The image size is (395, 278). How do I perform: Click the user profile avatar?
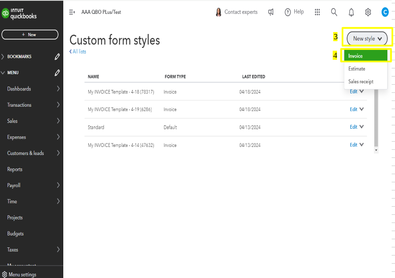[385, 12]
